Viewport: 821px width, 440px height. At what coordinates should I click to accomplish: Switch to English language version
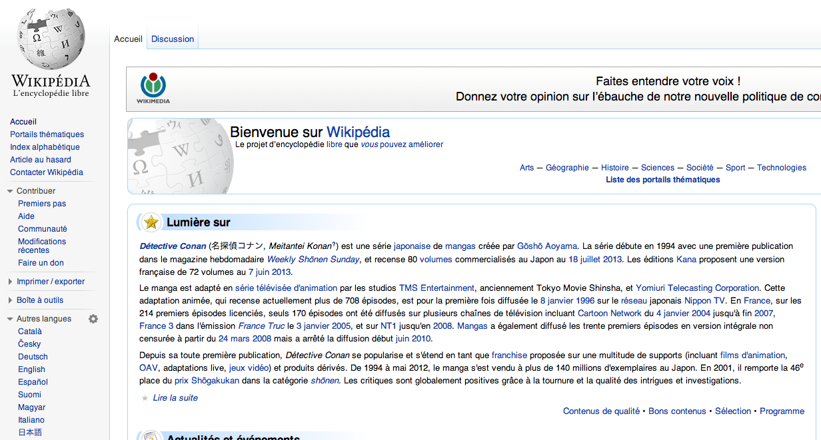(x=31, y=369)
